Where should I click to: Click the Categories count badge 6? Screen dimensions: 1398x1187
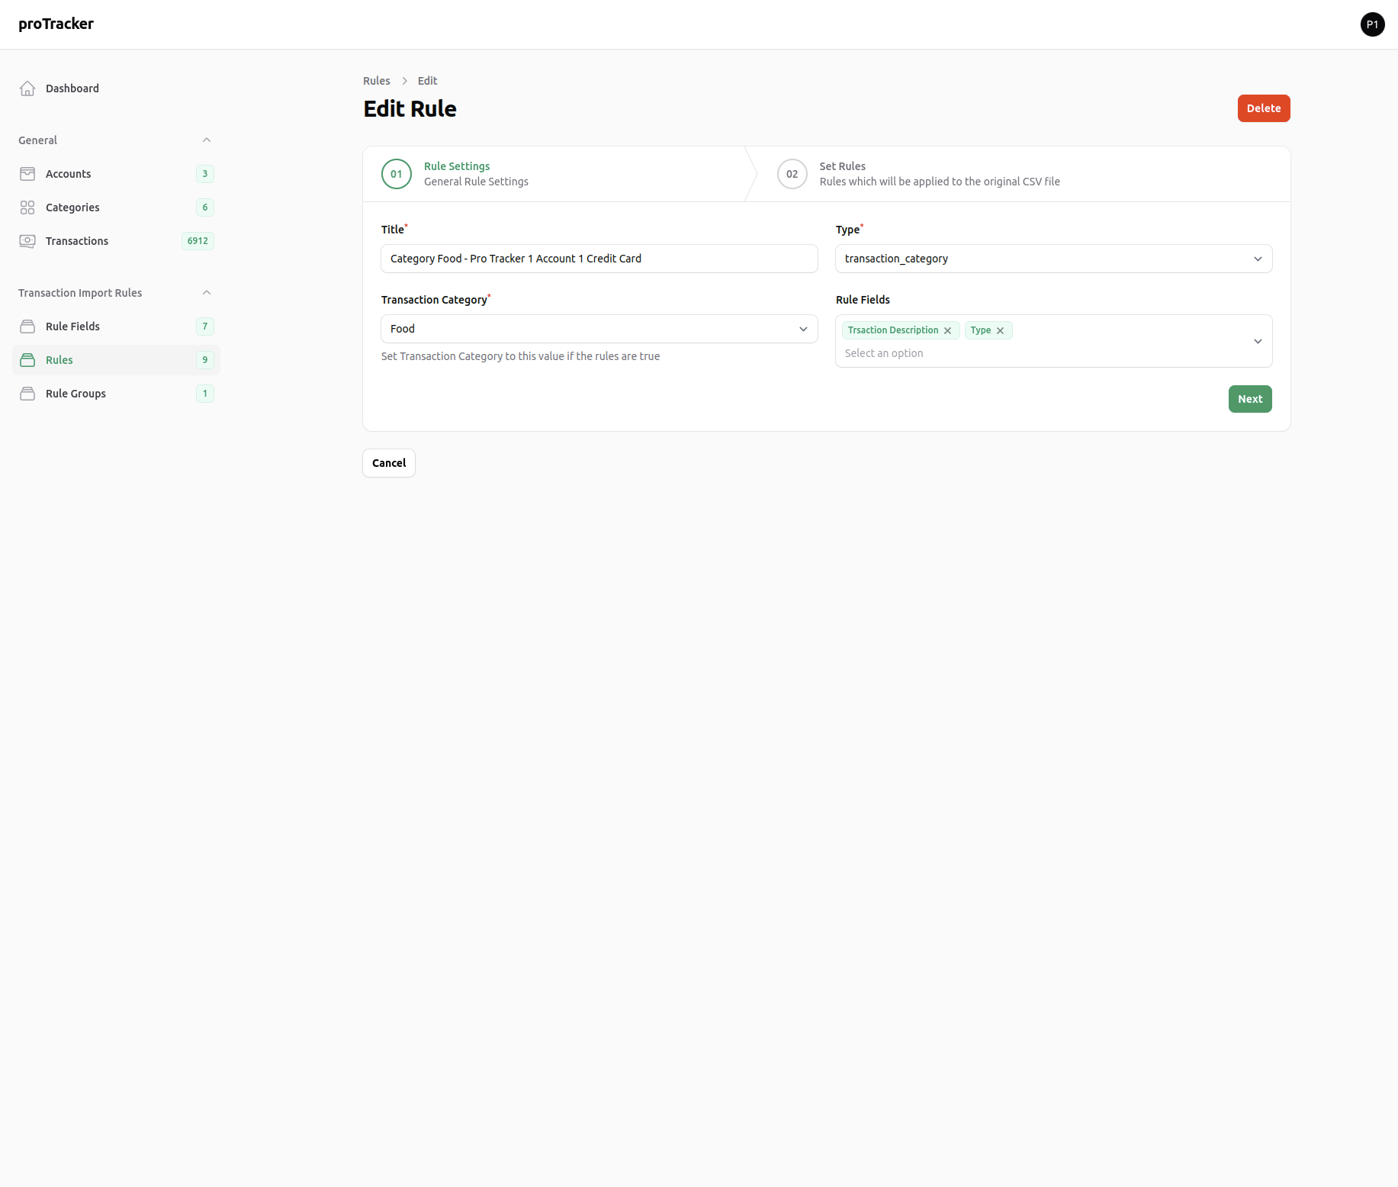204,207
